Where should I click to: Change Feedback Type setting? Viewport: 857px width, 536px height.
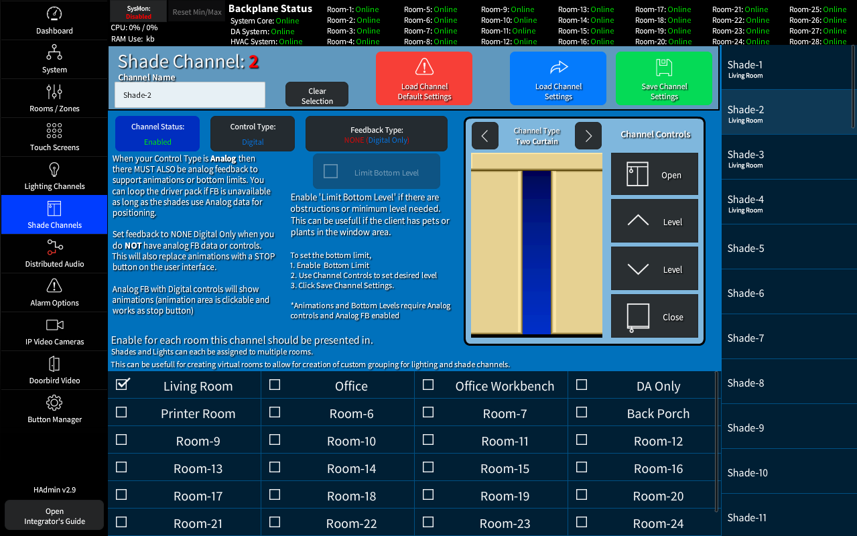point(377,133)
